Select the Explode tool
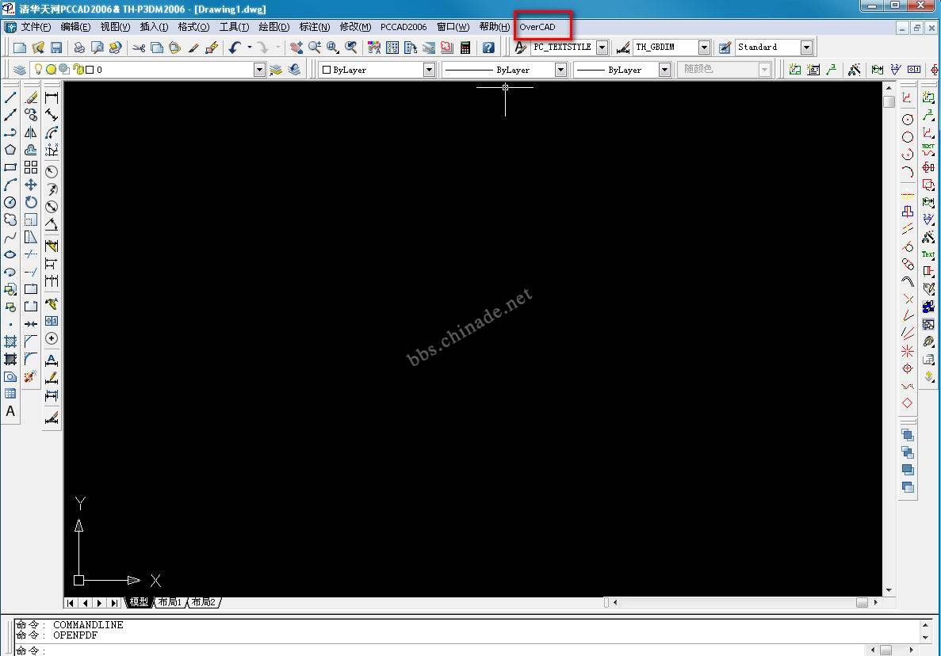The image size is (941, 656). pos(31,376)
